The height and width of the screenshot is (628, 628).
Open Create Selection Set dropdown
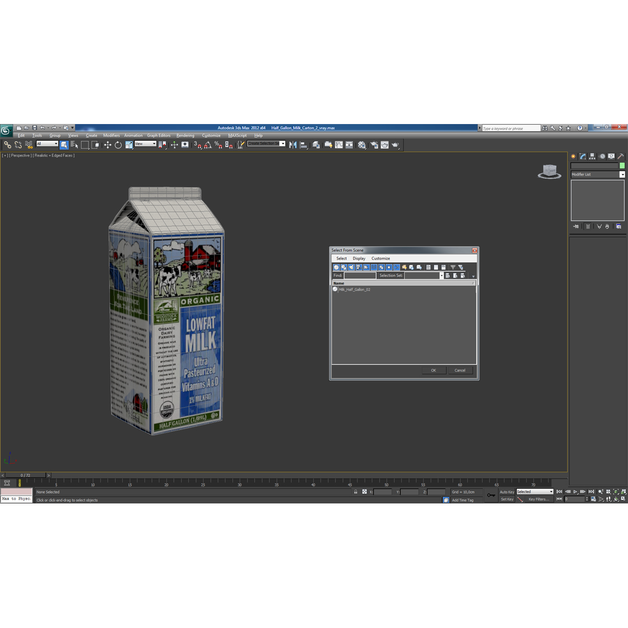283,143
